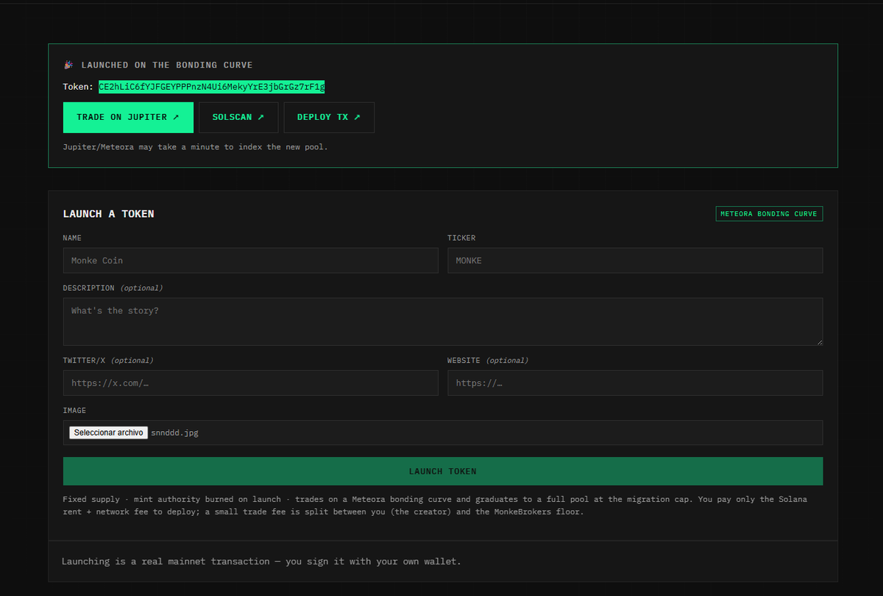This screenshot has height=596, width=883.
Task: Click into the Description text area
Action: [443, 322]
